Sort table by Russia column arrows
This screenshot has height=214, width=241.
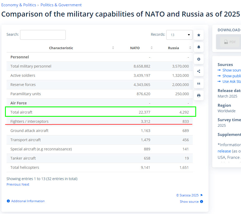190,48
